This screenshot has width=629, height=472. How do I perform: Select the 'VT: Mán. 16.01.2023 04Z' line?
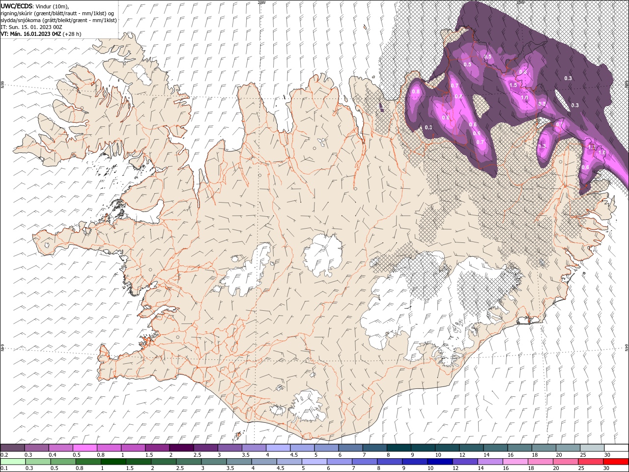(31, 34)
